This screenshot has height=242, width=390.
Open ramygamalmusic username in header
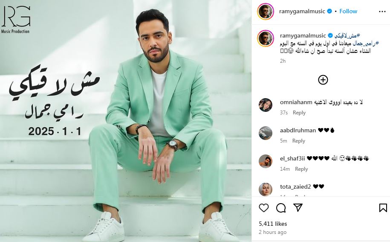click(302, 11)
